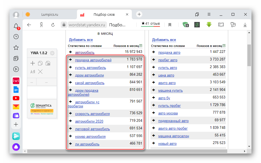The image size is (261, 163).
Task: Open продажа авто keyword link
Action: [x=169, y=53]
